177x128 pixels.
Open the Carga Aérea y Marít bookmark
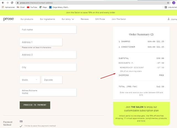tap(59, 7)
